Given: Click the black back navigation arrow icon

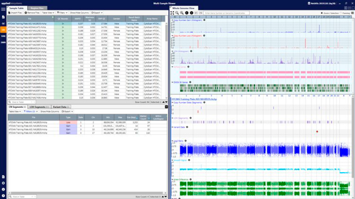Looking at the screenshot, I should click(x=187, y=13).
